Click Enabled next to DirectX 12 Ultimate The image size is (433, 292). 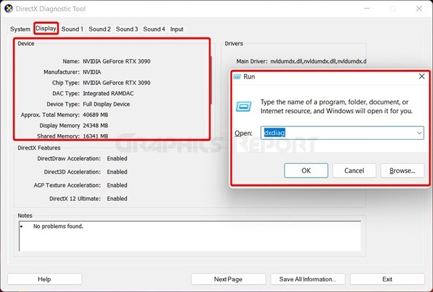pyautogui.click(x=117, y=198)
